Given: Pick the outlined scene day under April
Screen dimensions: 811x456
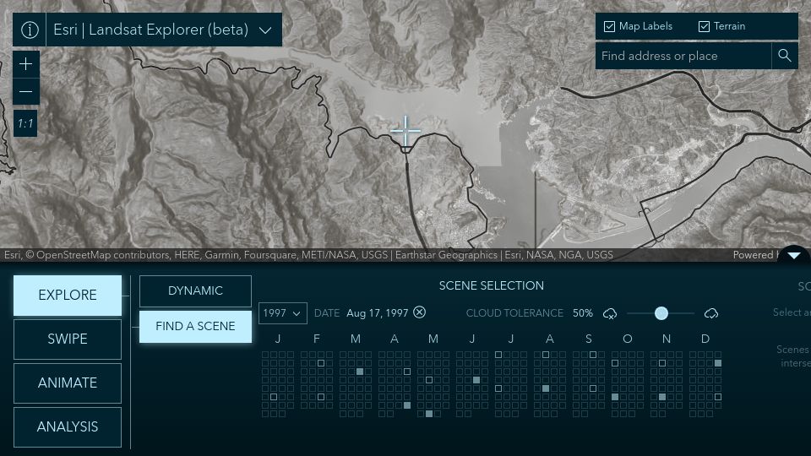Looking at the screenshot, I should click(x=407, y=372).
